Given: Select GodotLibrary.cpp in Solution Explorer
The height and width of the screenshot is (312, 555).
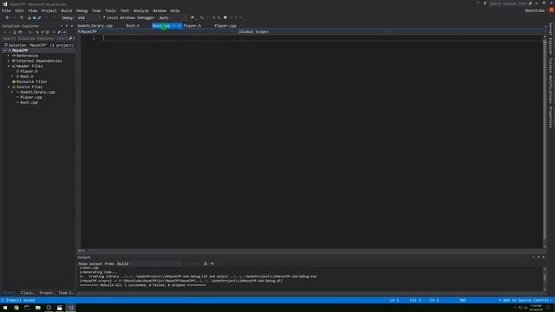Looking at the screenshot, I should pos(37,92).
